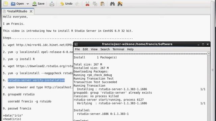
Task: Create a new document with toolbar icon
Action: tap(6, 4)
